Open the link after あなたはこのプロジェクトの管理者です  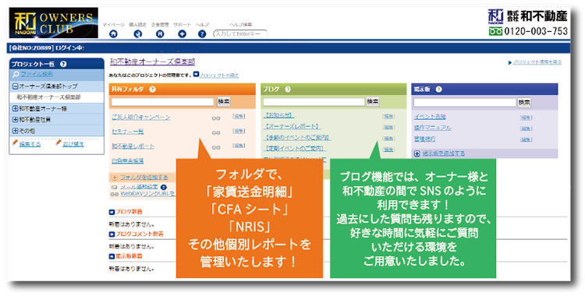(219, 76)
